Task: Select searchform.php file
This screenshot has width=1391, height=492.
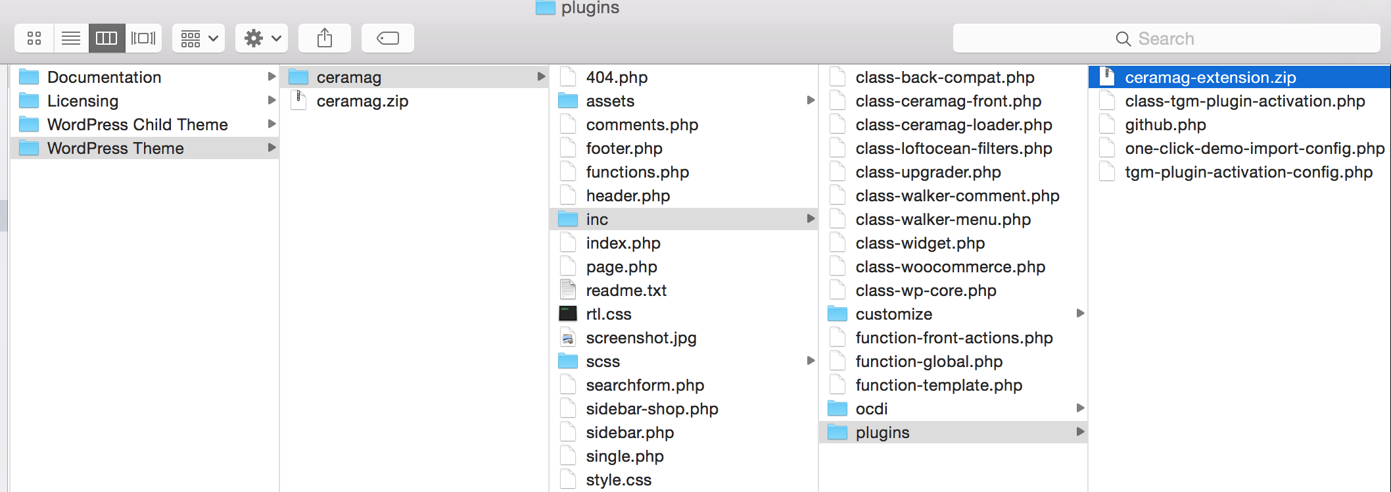Action: [683, 385]
